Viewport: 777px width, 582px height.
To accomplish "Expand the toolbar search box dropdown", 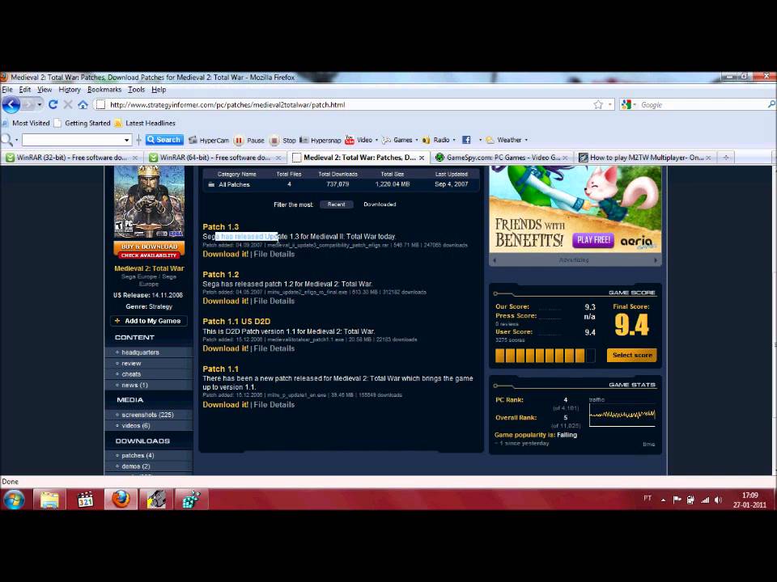I will pyautogui.click(x=127, y=140).
